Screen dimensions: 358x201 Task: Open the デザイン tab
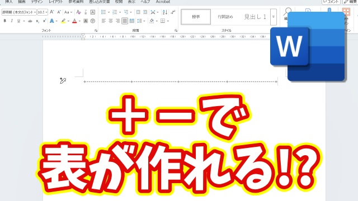coord(37,2)
